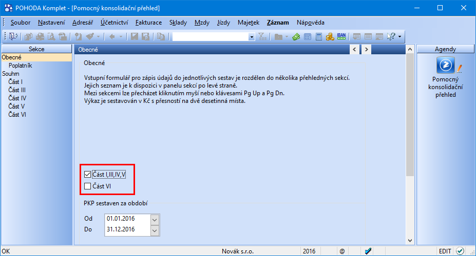The height and width of the screenshot is (256, 476).
Task: Click the round check icon beside EDIT
Action: point(460,251)
